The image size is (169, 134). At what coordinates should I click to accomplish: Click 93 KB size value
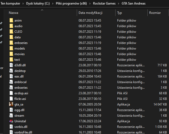pyautogui.click(x=163, y=121)
